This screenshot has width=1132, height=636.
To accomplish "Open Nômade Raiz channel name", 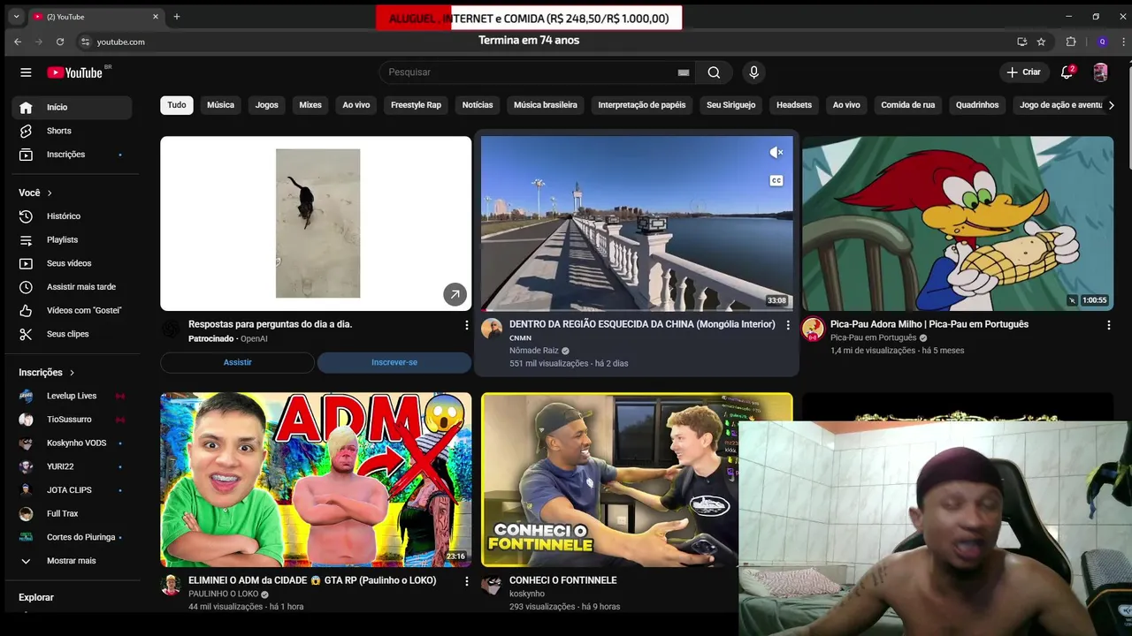I will [534, 351].
